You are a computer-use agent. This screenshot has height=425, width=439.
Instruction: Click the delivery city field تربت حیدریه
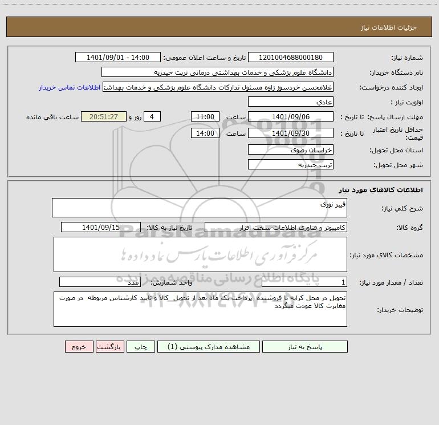pyautogui.click(x=291, y=164)
